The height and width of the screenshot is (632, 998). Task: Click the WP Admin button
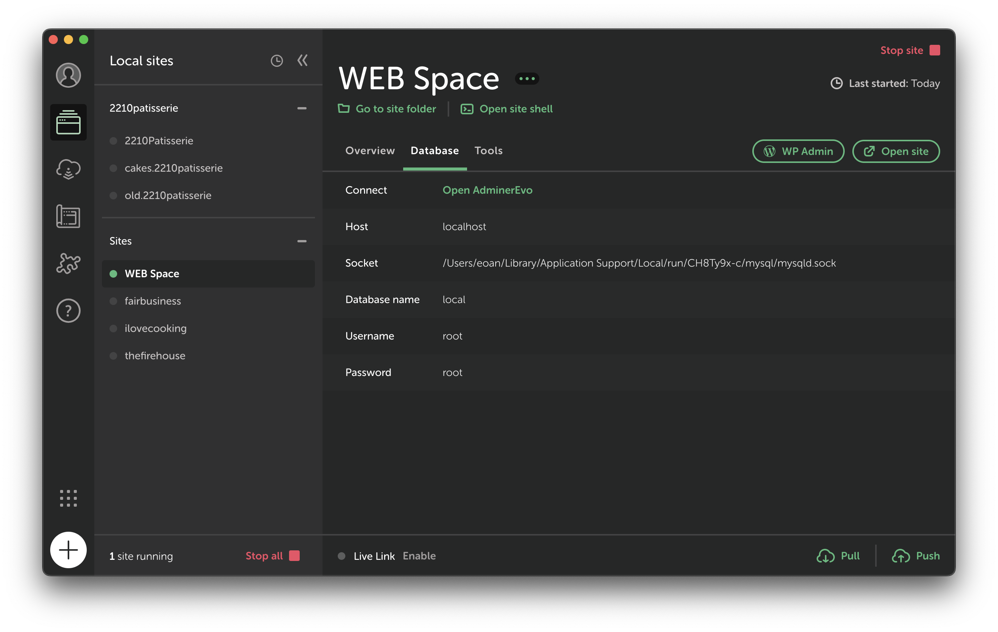(798, 152)
